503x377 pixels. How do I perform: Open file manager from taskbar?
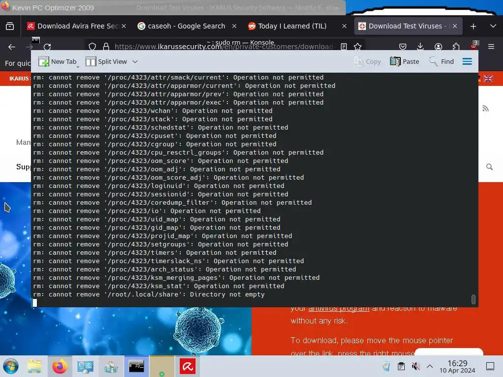[34, 366]
